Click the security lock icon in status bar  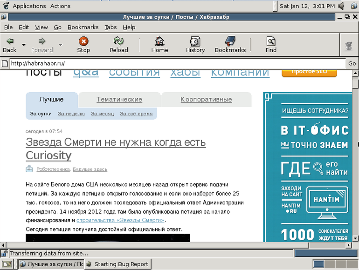4,253
